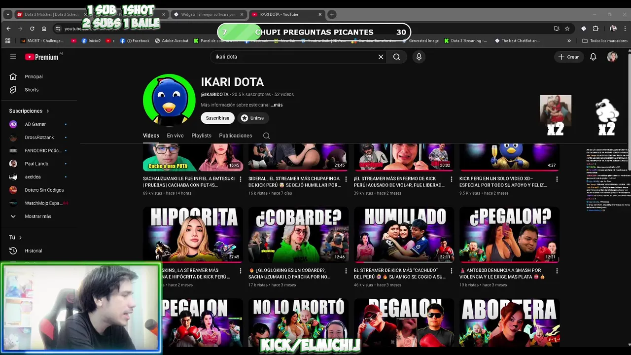Close the IKARI DOTA YouTube tab
Image resolution: width=631 pixels, height=355 pixels.
[320, 14]
